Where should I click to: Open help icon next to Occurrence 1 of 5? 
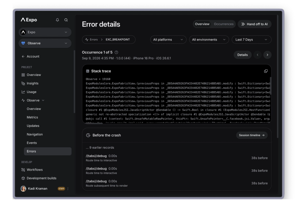click(x=116, y=52)
